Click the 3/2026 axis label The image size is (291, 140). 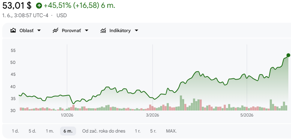click(153, 115)
